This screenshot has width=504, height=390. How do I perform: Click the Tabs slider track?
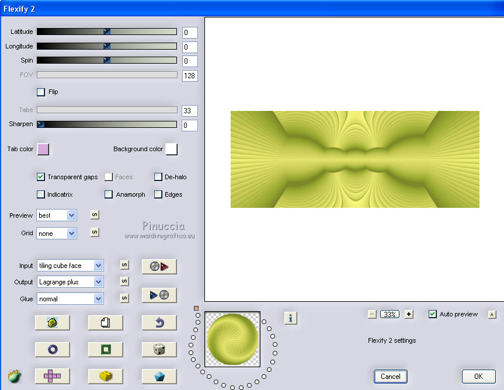pyautogui.click(x=107, y=110)
